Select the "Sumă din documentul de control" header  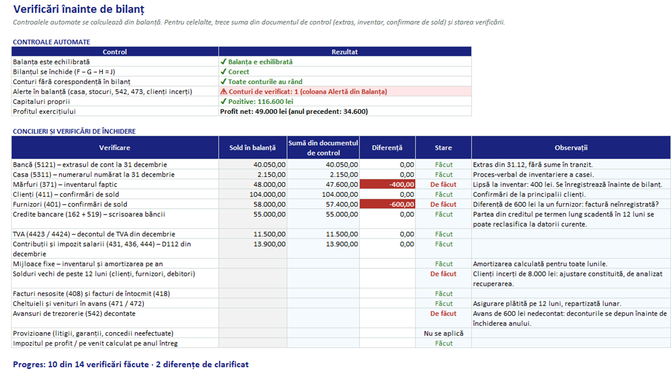pyautogui.click(x=323, y=148)
